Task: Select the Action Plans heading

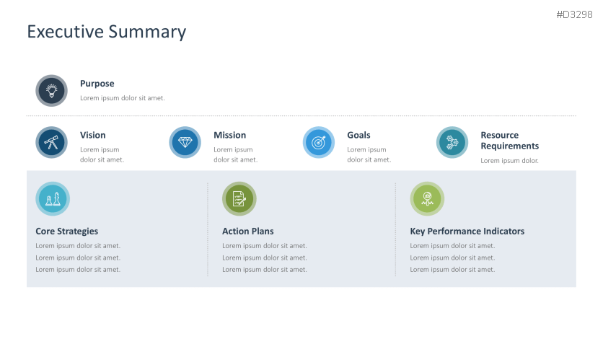Action: point(247,232)
